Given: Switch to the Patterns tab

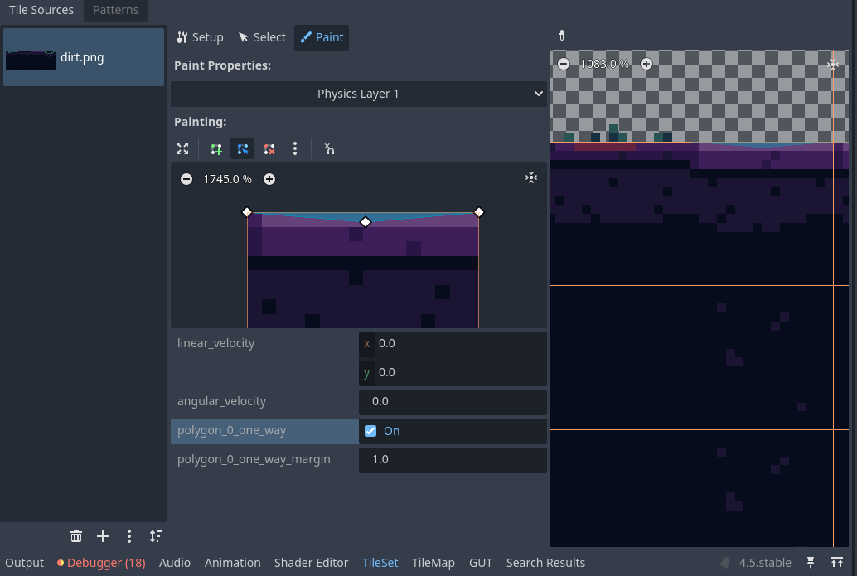Looking at the screenshot, I should coord(115,11).
